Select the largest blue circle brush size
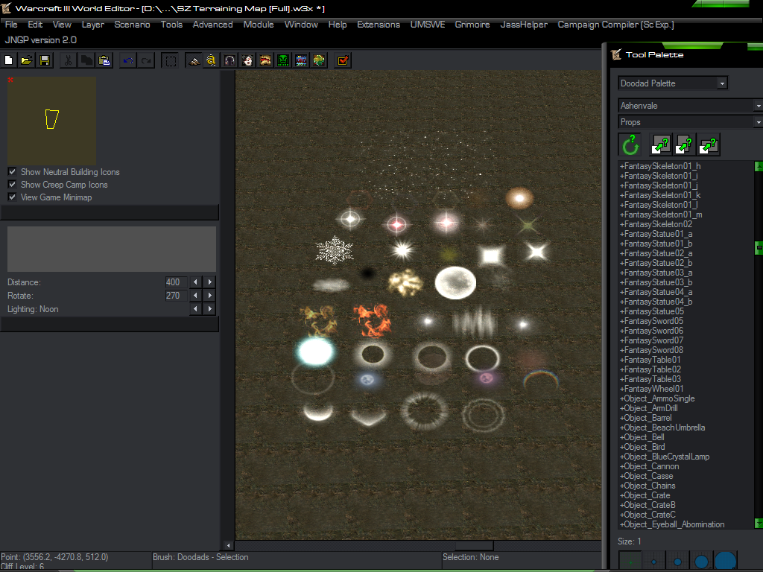This screenshot has height=572, width=763. (725, 561)
